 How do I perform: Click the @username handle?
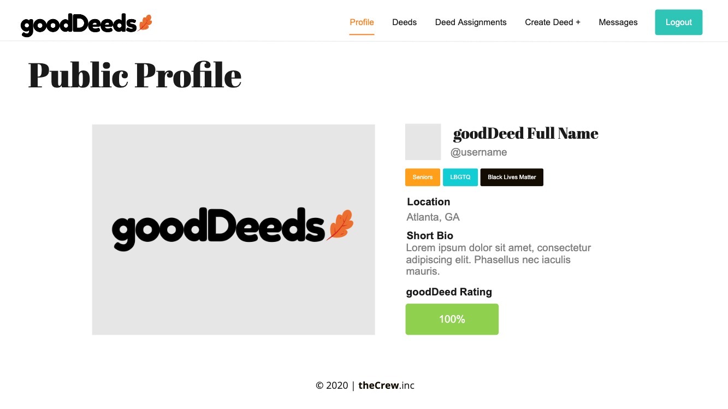[478, 152]
